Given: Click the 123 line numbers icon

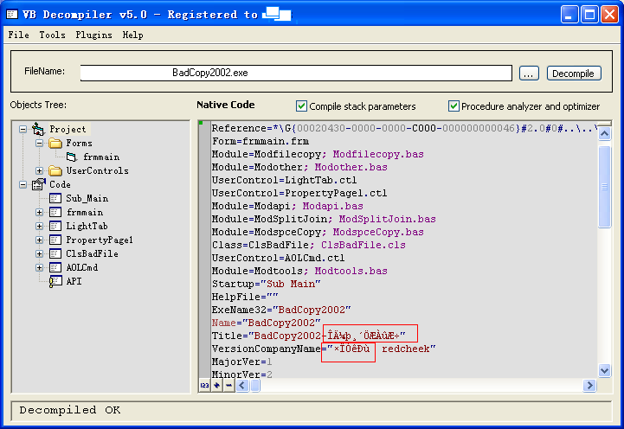Looking at the screenshot, I should [204, 385].
